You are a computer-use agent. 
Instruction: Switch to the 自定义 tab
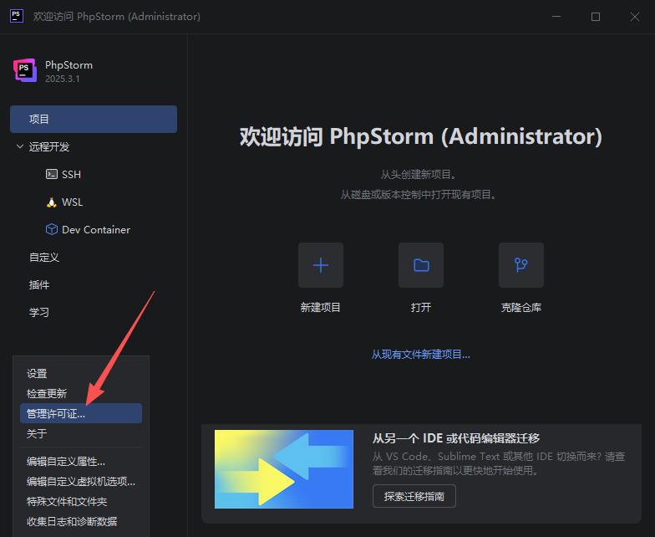point(44,258)
